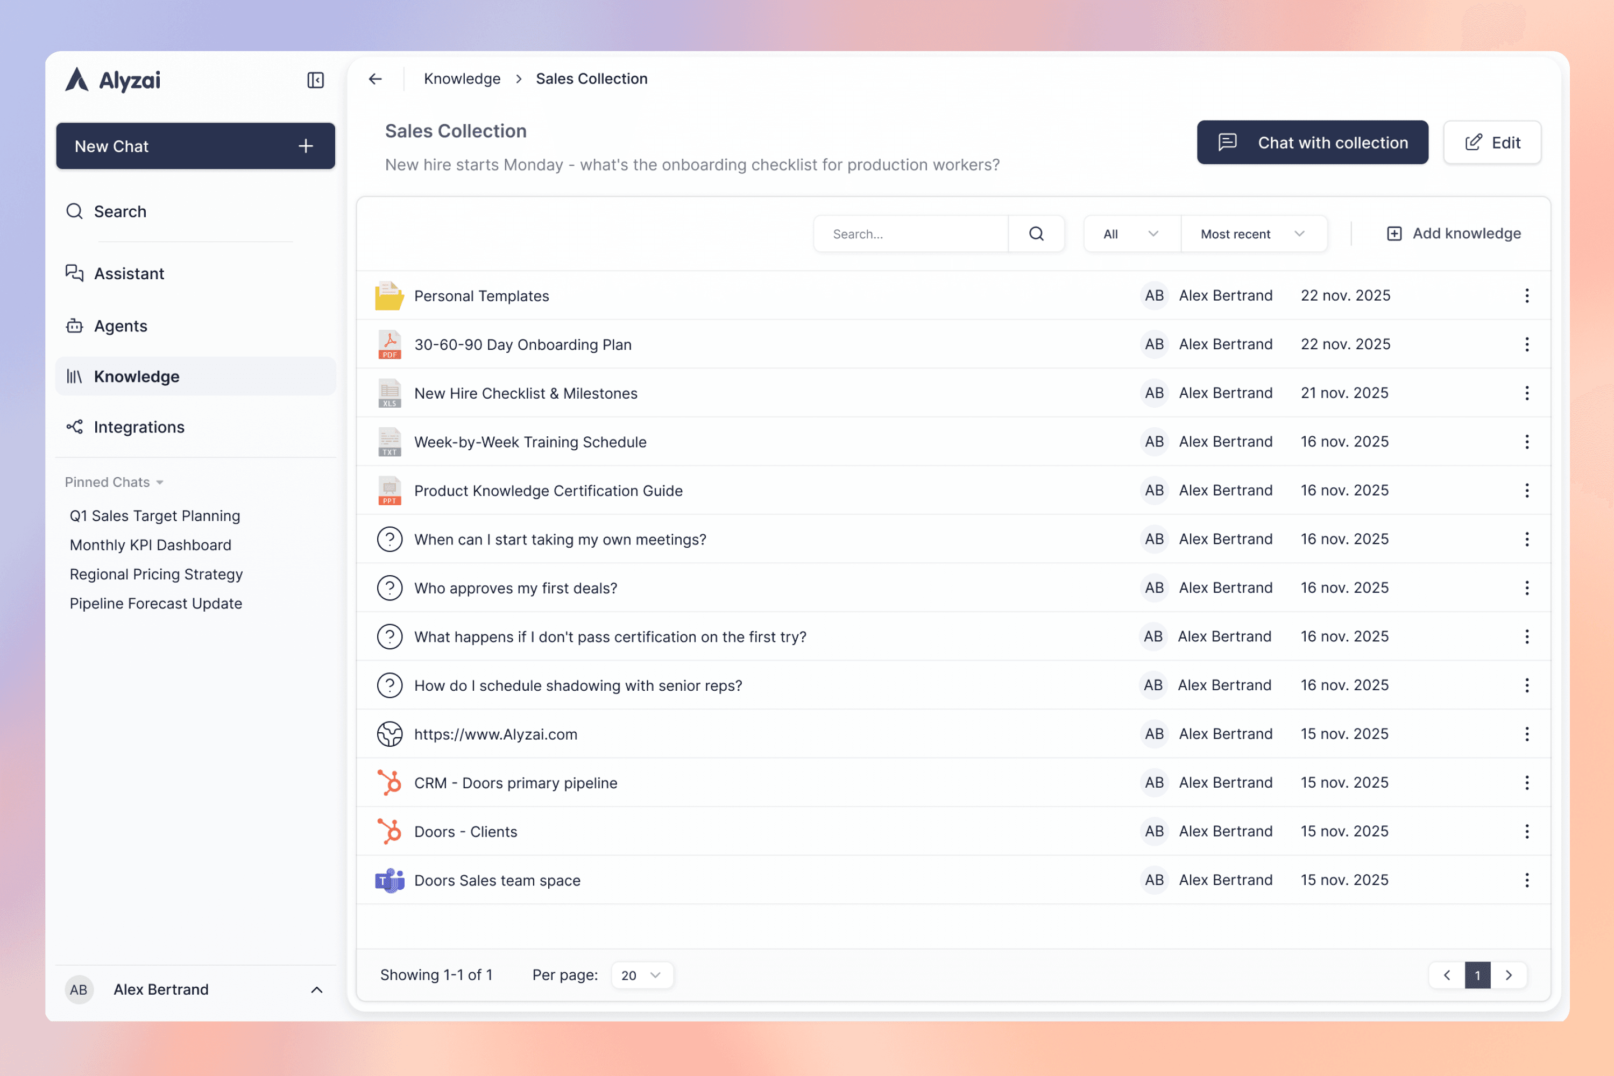Open Integrations in the sidebar
The image size is (1614, 1076).
pos(139,427)
